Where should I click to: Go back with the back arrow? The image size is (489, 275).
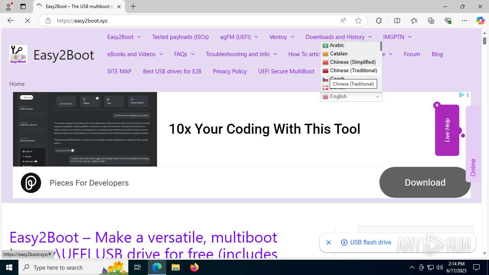pyautogui.click(x=11, y=21)
